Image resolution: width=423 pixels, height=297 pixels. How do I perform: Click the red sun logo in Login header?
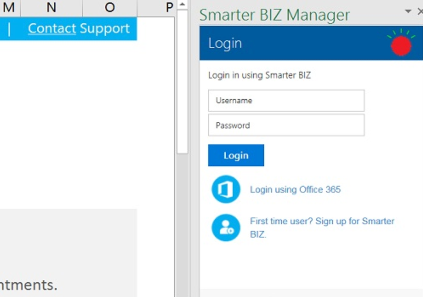401,42
